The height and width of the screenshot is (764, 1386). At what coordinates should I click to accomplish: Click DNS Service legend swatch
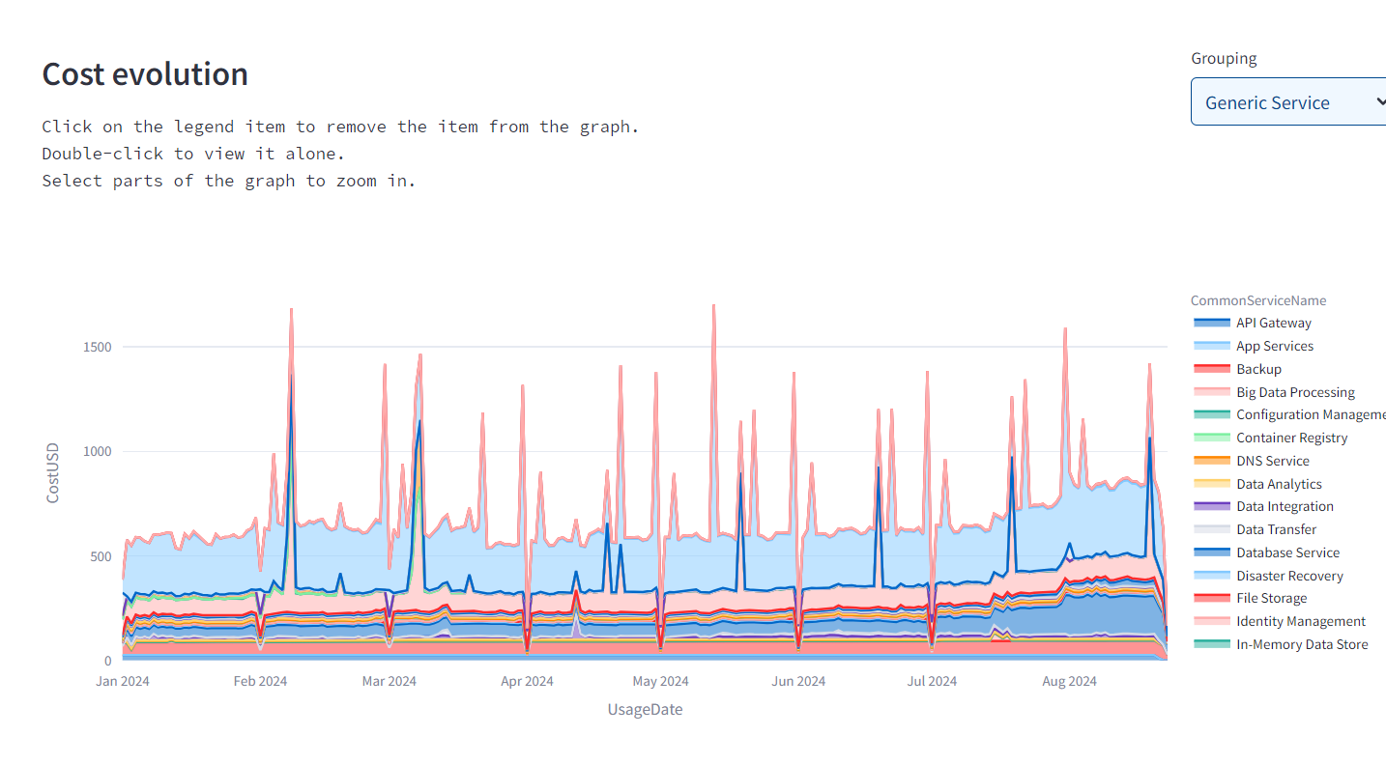(1212, 461)
